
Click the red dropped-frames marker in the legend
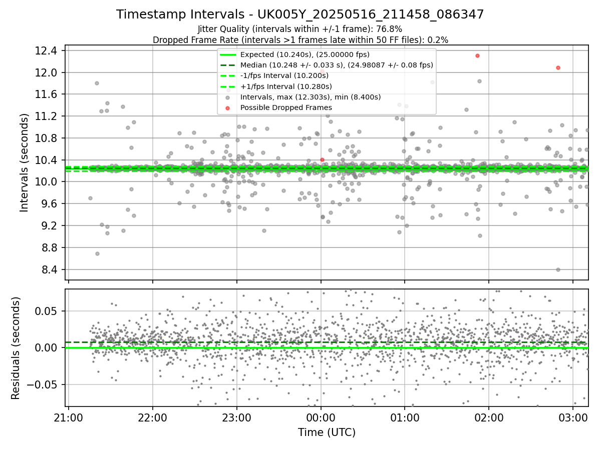228,108
